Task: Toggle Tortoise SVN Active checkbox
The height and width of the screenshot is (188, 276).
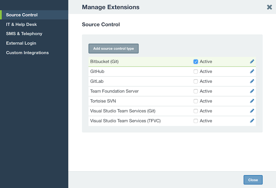Action: [196, 101]
